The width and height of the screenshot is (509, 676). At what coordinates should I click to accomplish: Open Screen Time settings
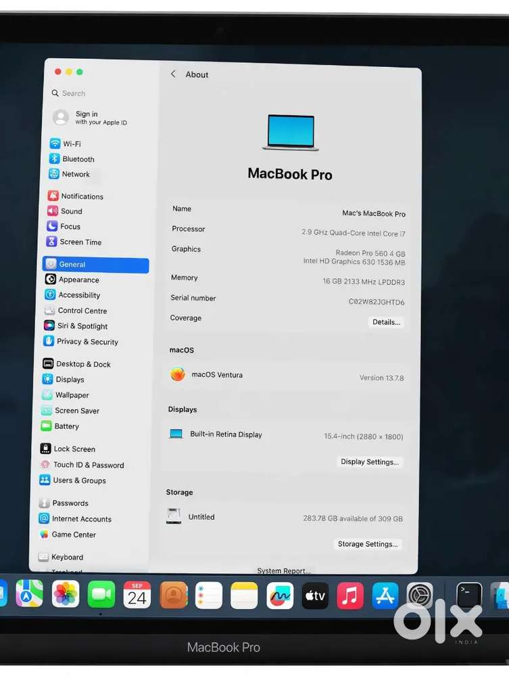(x=74, y=242)
